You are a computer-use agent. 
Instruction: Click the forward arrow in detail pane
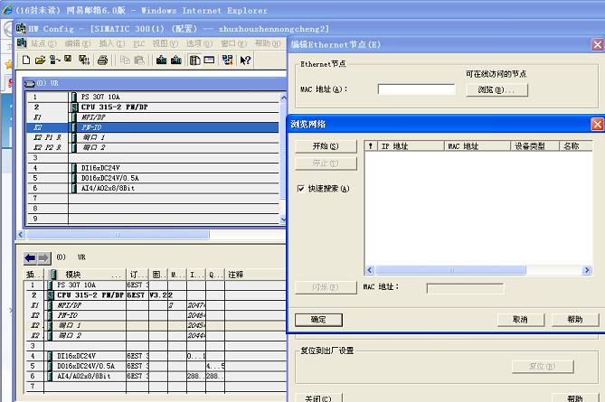click(43, 257)
